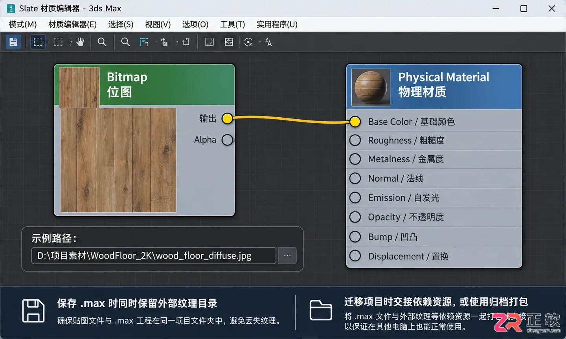566x339 pixels.
Task: Select the highlighted dashed-rectangle selection tool
Action: [x=38, y=42]
